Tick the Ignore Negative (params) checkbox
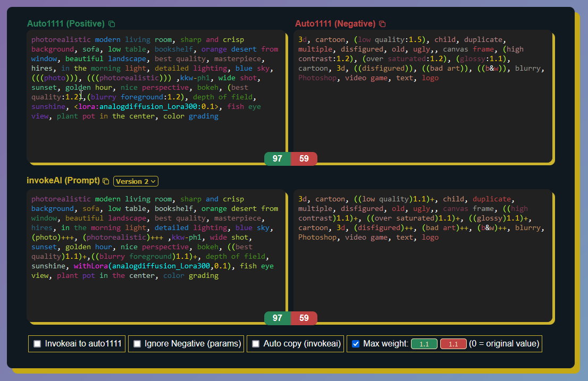 point(137,343)
